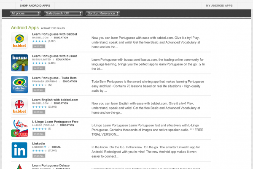The width and height of the screenshot is (253, 169).
Task: Open the busuu Portuguese app icon
Action: [19, 63]
